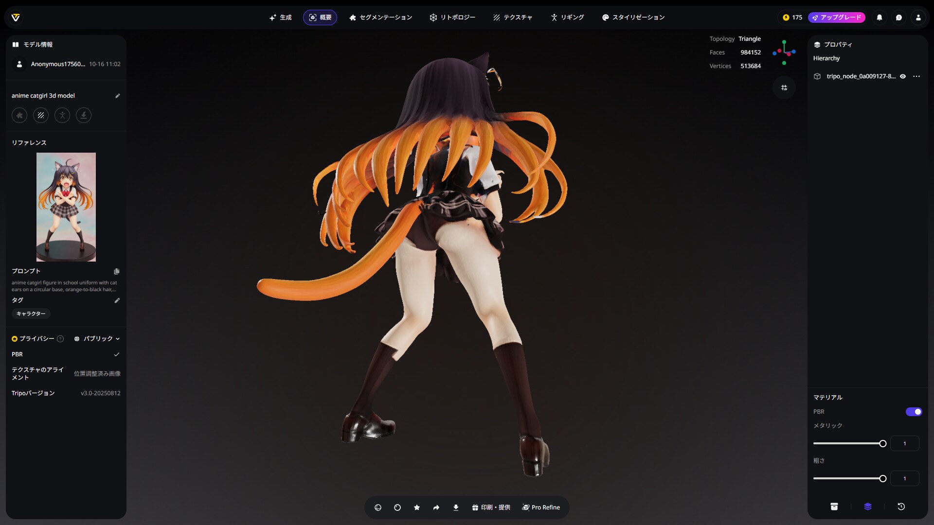Click the history icon in properties panel
The height and width of the screenshot is (525, 934).
tap(901, 507)
